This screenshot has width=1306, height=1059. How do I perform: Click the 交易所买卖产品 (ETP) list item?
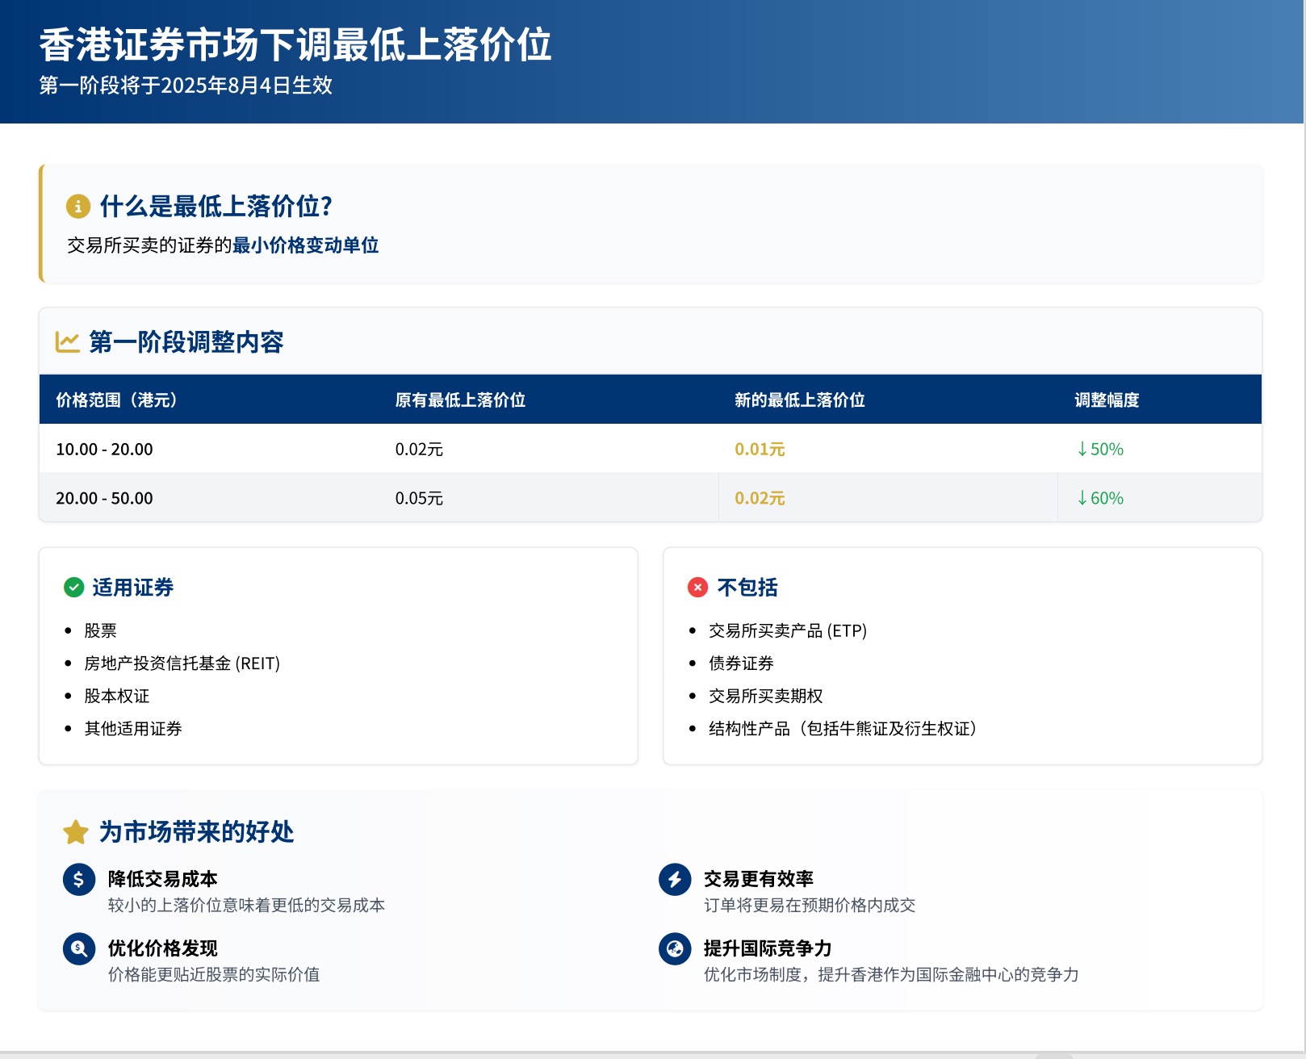click(787, 630)
